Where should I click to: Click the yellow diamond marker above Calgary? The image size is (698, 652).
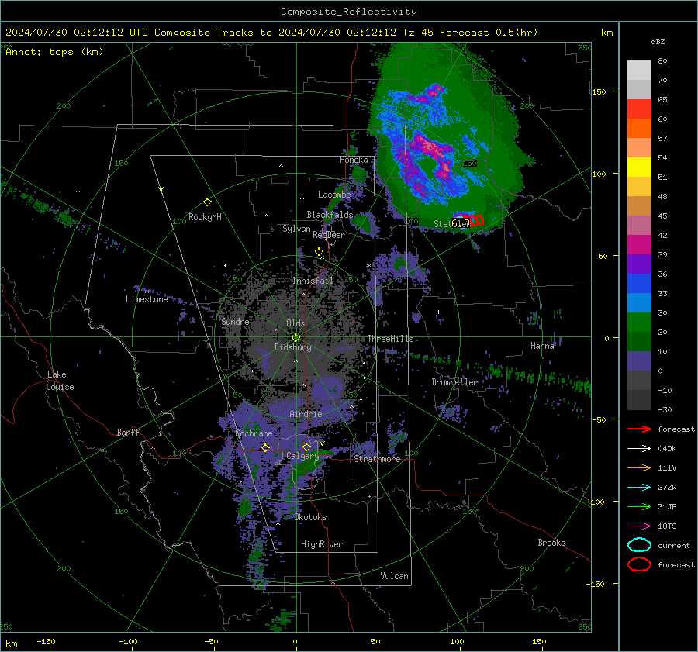click(306, 447)
